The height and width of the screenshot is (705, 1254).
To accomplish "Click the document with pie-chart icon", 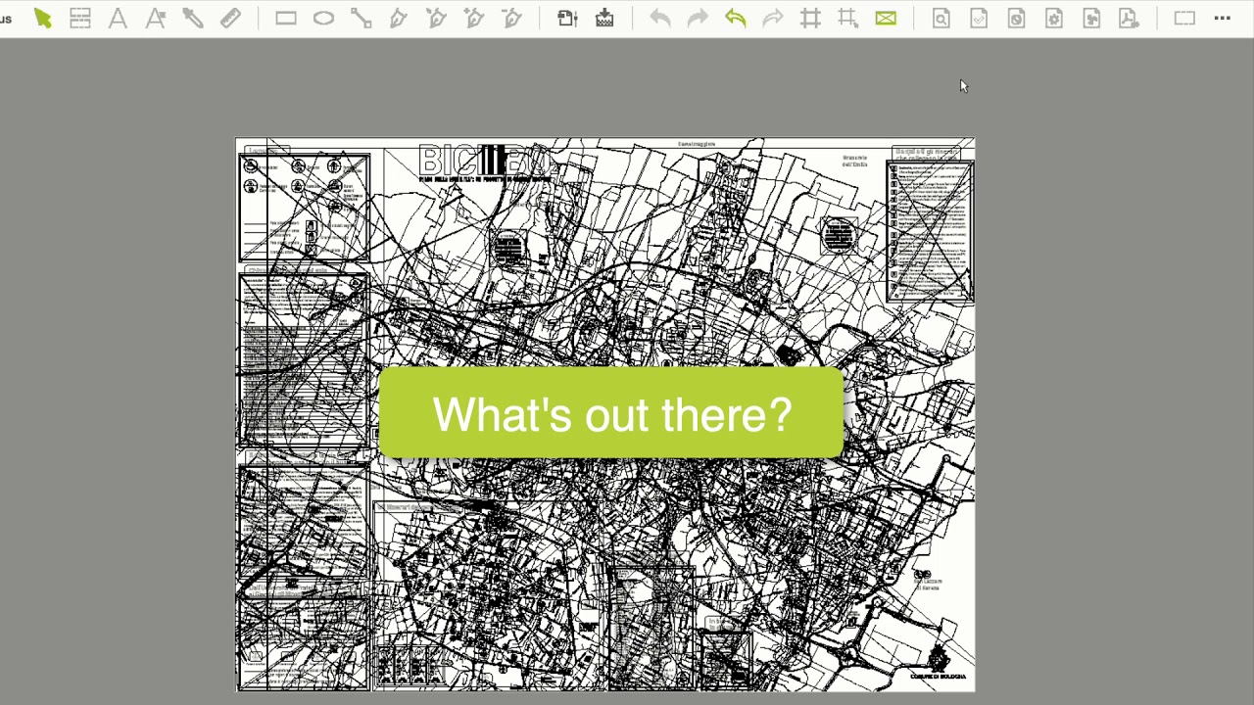I will [1016, 19].
